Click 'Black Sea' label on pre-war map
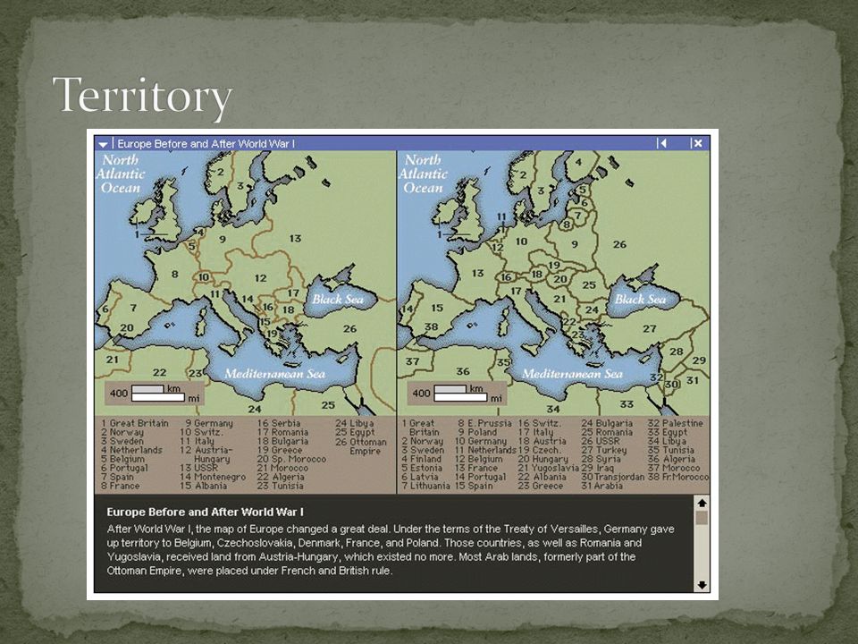This screenshot has width=858, height=644. tap(338, 299)
